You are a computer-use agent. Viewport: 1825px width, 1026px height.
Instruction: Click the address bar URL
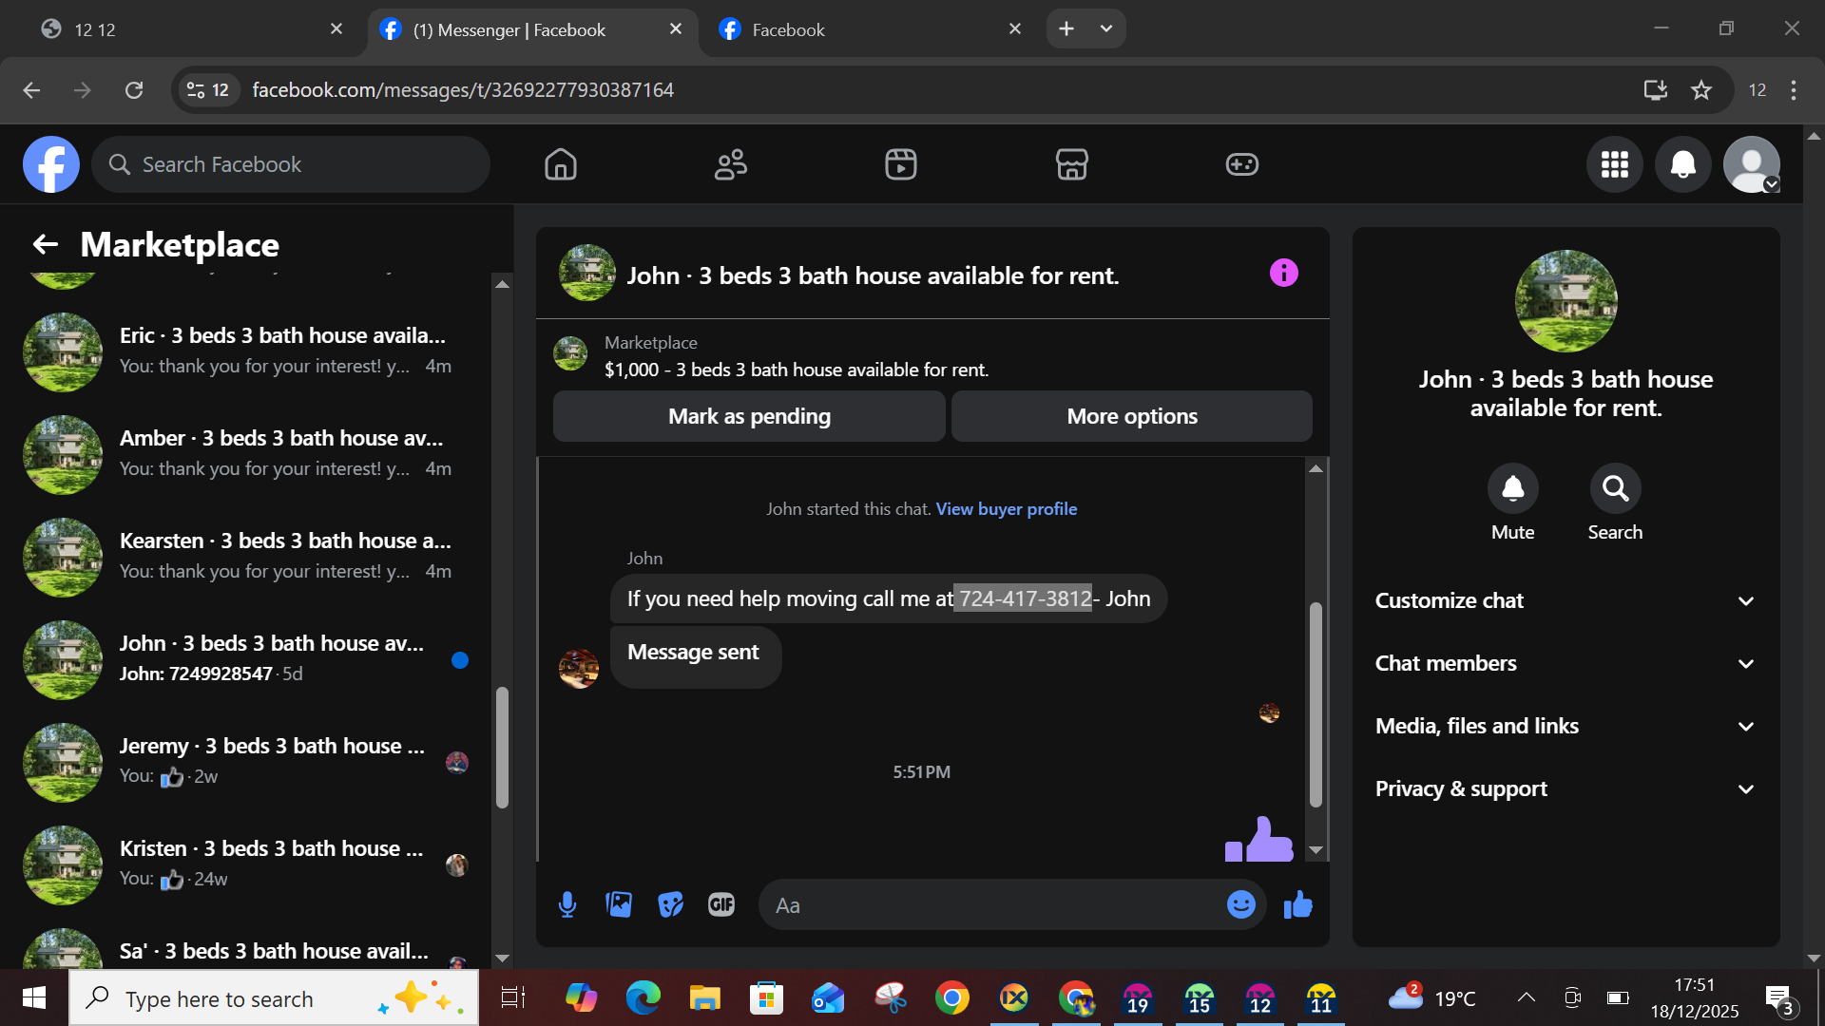(x=463, y=90)
